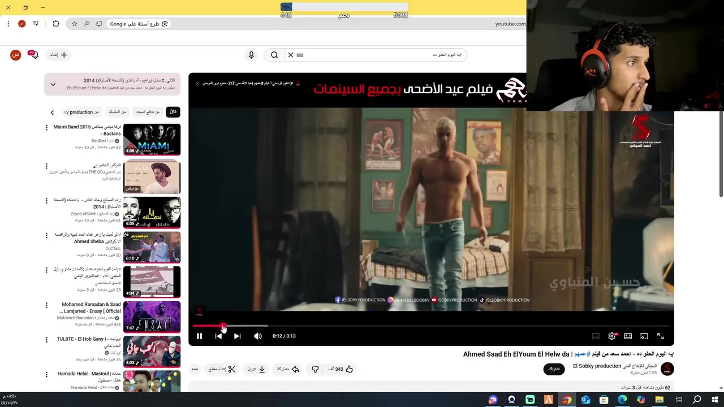Open more actions three-dot menu below video
The width and height of the screenshot is (724, 407).
pos(195,369)
